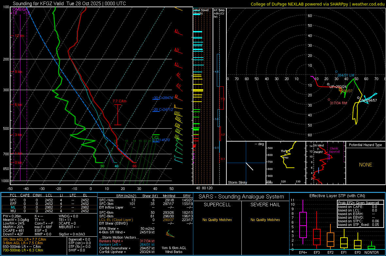The height and width of the screenshot is (256, 386).
Task: Click the '0 C=14570' freezing level label
Action: [x=161, y=140]
